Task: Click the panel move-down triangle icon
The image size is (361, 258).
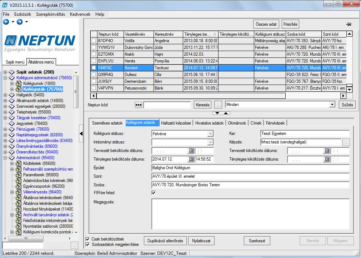Action: tap(217, 113)
